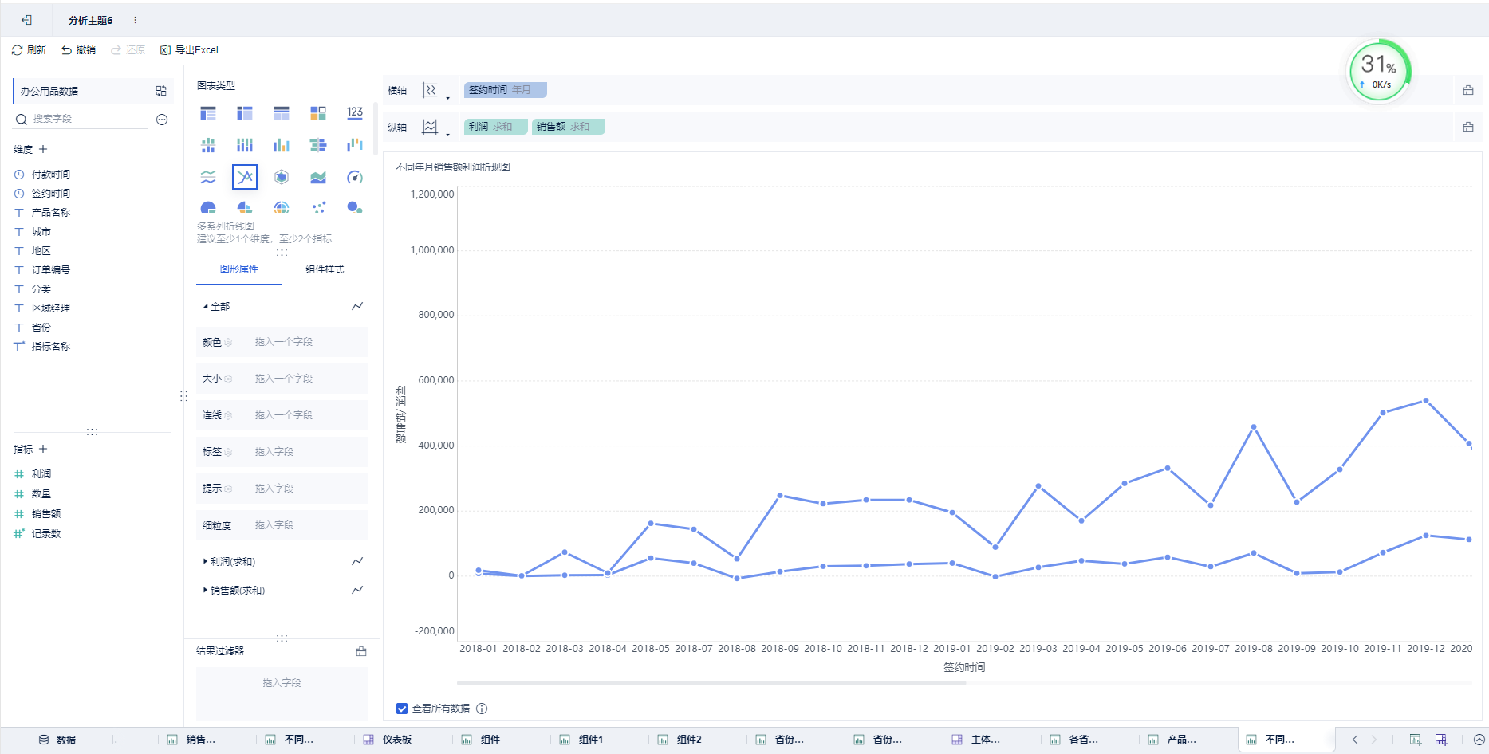Toggle line style icon for 利润(求和)
The height and width of the screenshot is (754, 1489).
click(357, 562)
